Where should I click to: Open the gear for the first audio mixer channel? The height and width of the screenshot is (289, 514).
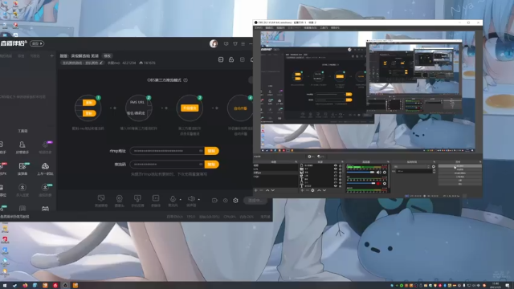[x=385, y=173]
